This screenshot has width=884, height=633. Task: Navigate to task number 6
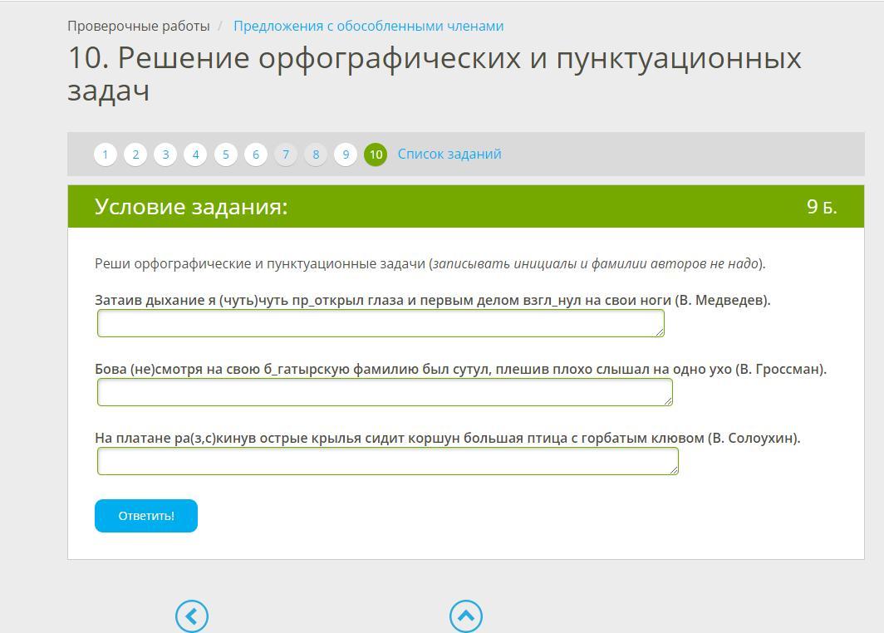(256, 155)
